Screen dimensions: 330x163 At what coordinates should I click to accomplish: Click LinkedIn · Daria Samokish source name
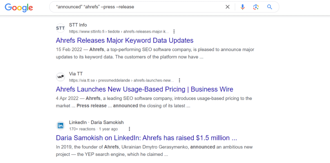pos(96,122)
